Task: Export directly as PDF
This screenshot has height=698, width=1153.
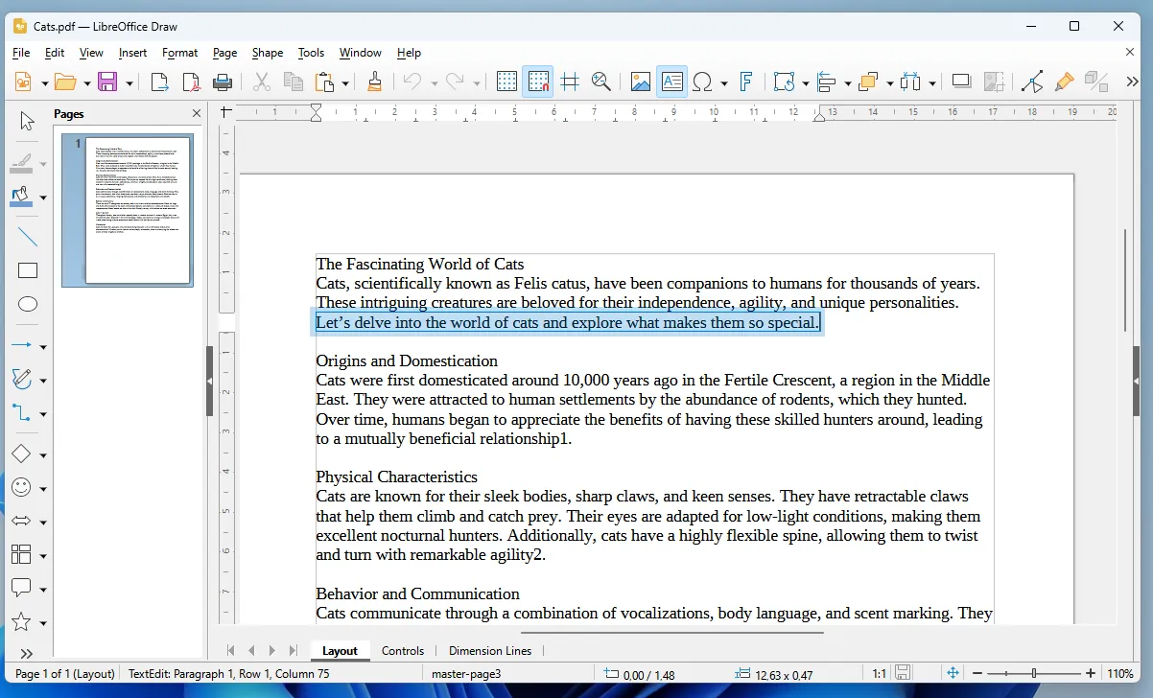Action: click(x=191, y=81)
